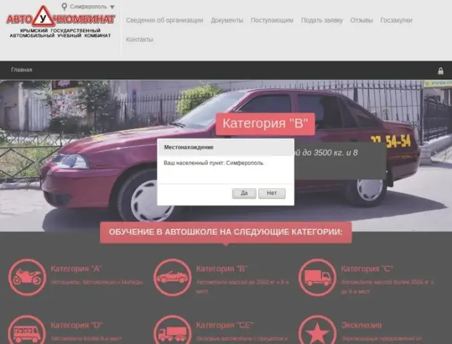Click the car icon for Category B
The image size is (452, 344).
click(x=172, y=277)
